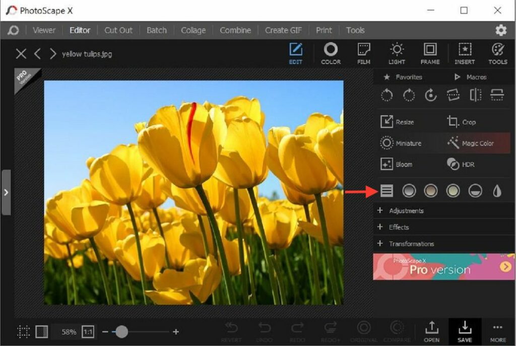
Task: Open the Bloom effect
Action: pyautogui.click(x=403, y=164)
